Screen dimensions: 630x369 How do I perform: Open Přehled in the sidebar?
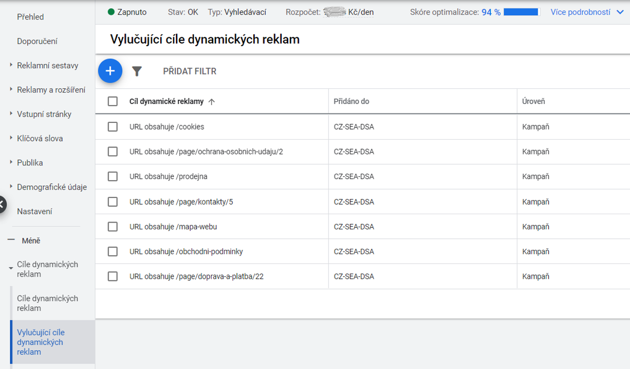click(x=30, y=17)
